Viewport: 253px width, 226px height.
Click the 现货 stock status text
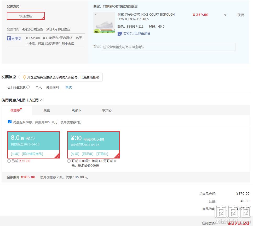(240, 15)
